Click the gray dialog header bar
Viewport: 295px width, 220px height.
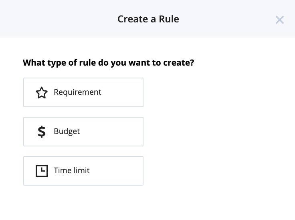57,19
